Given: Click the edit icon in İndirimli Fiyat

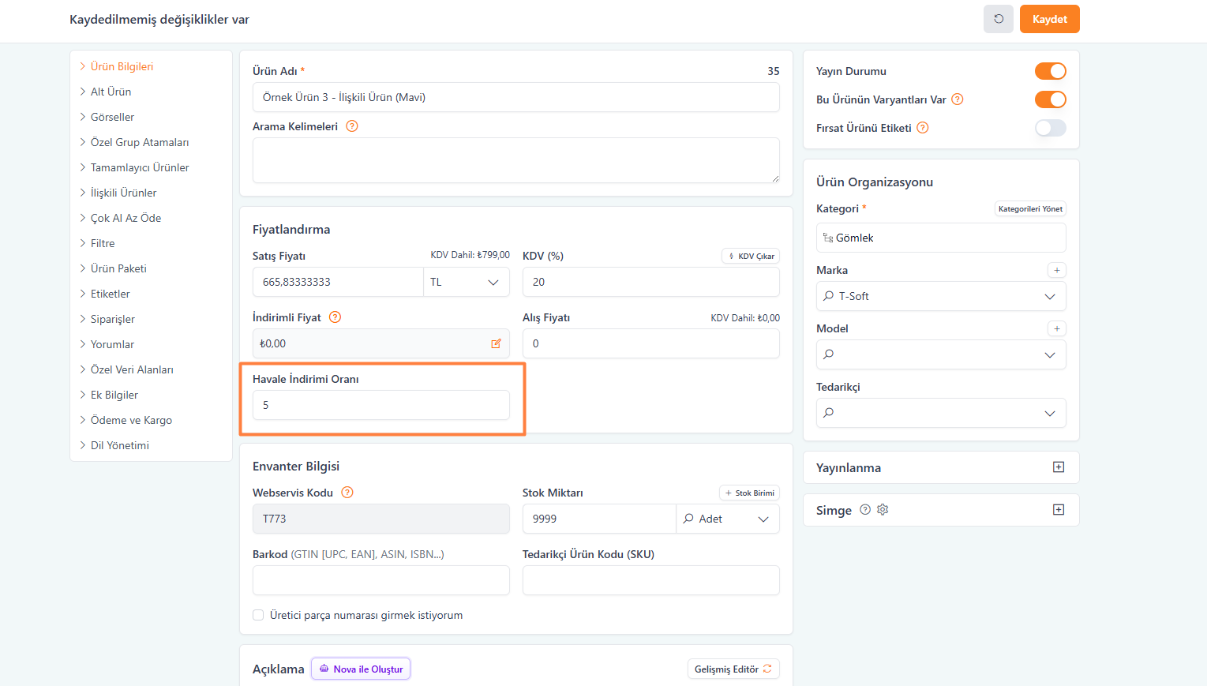Looking at the screenshot, I should tap(496, 343).
